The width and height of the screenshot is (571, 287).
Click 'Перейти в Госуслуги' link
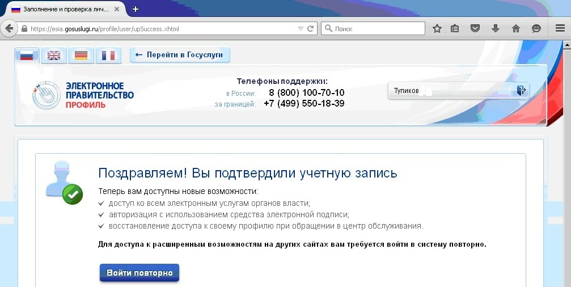[x=180, y=55]
